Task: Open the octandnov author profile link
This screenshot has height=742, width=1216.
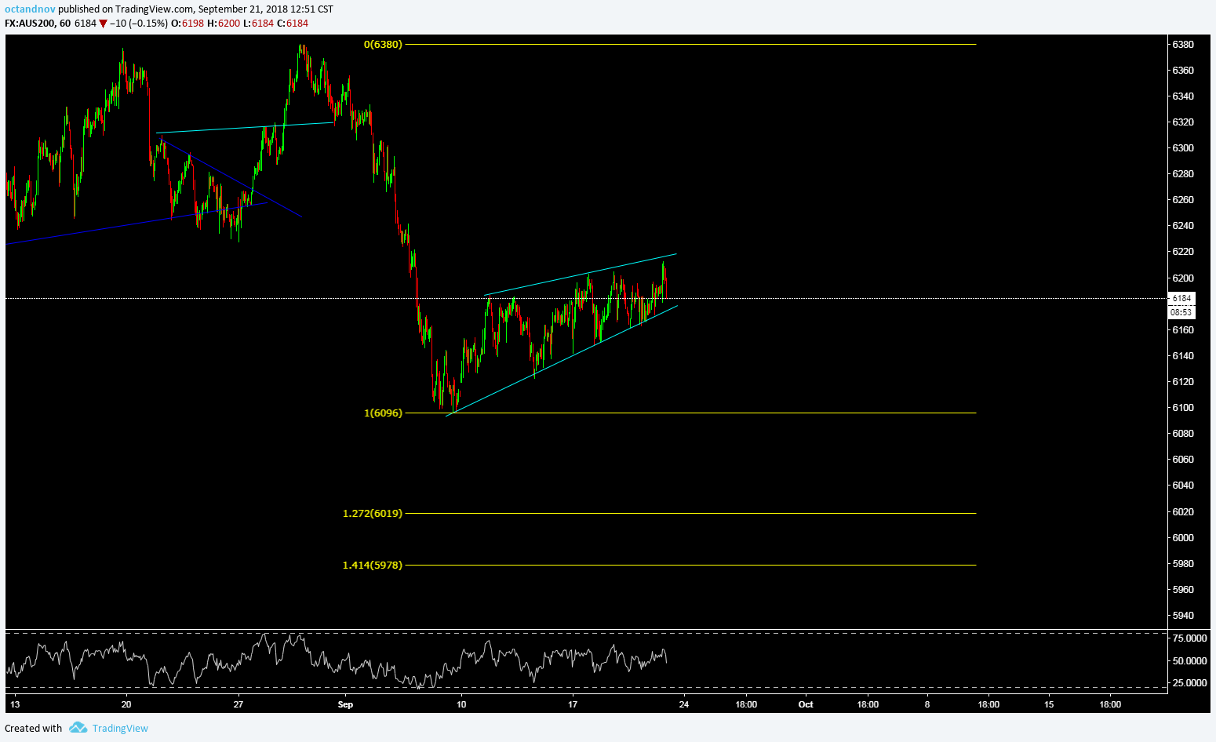Action: pyautogui.click(x=30, y=9)
